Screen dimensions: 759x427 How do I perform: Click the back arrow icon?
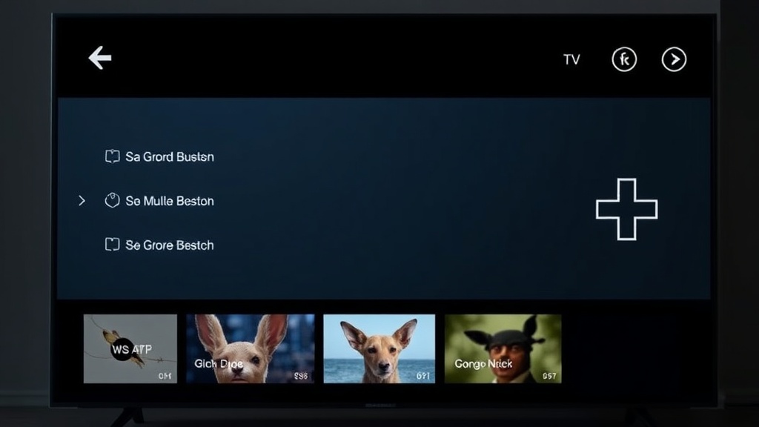[x=100, y=59]
